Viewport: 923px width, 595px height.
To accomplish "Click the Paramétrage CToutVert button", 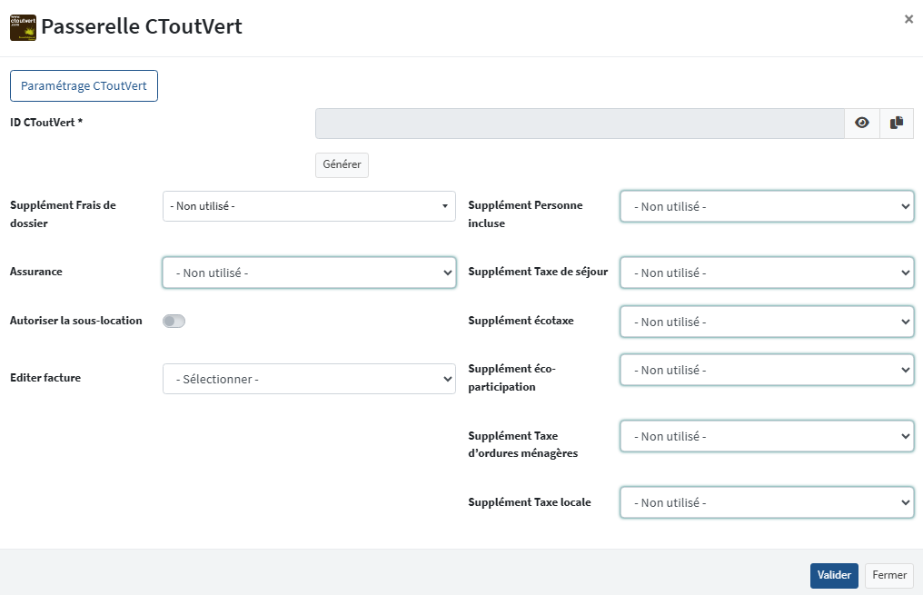I will pyautogui.click(x=84, y=86).
